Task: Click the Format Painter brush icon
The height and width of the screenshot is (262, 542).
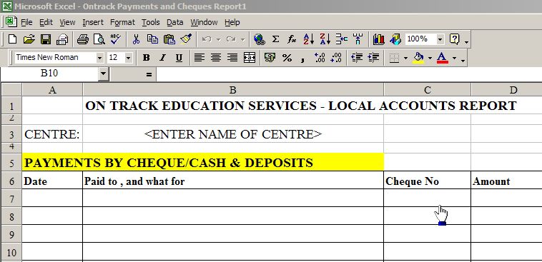Action: coord(186,39)
